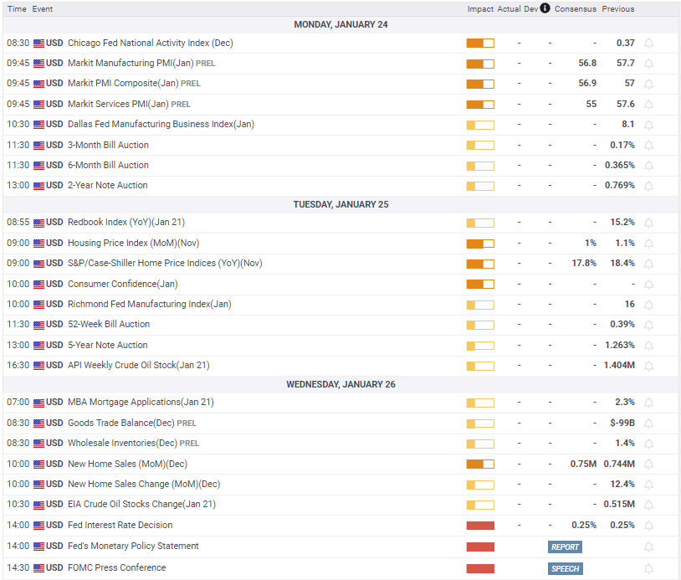Click bell icon for FOMC Press Conference
This screenshot has height=580, width=681.
pos(648,568)
